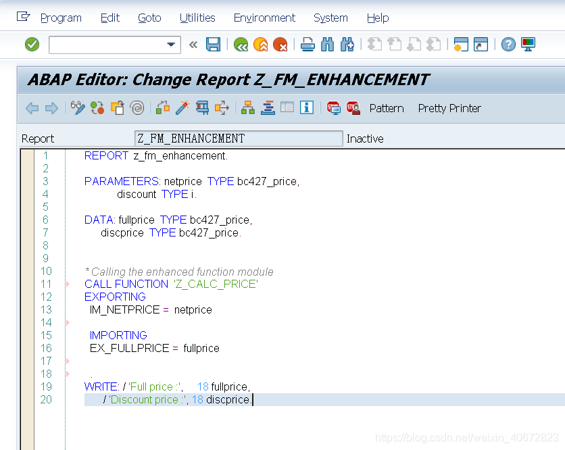Run syntax Check icon
The image size is (565, 450).
(x=163, y=108)
